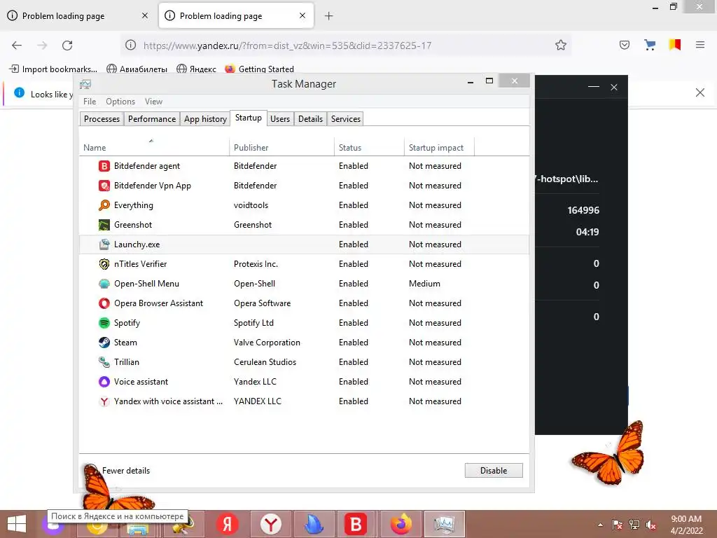Image resolution: width=717 pixels, height=538 pixels.
Task: Sort by the Status column header
Action: tap(369, 147)
